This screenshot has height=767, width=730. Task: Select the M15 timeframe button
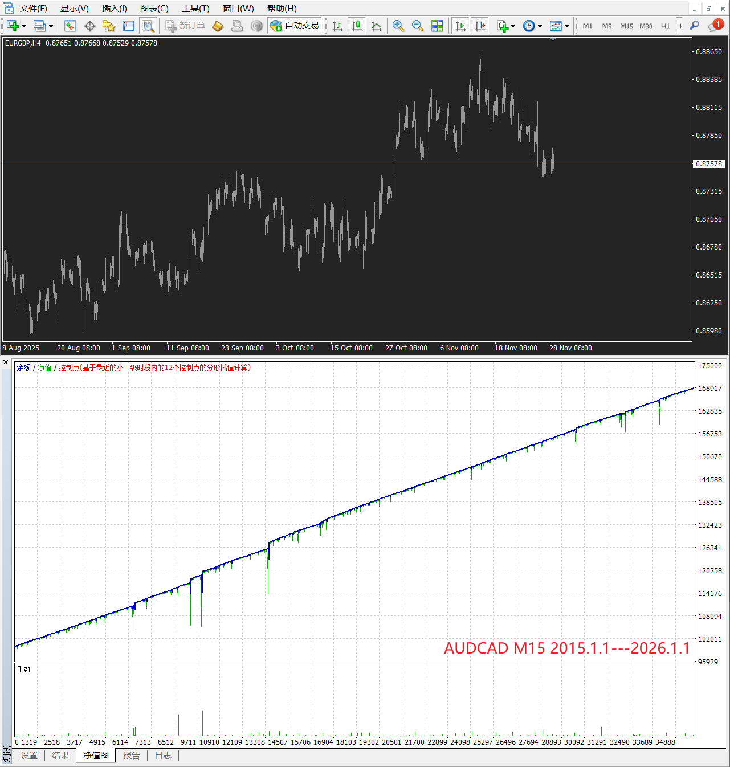(x=626, y=26)
